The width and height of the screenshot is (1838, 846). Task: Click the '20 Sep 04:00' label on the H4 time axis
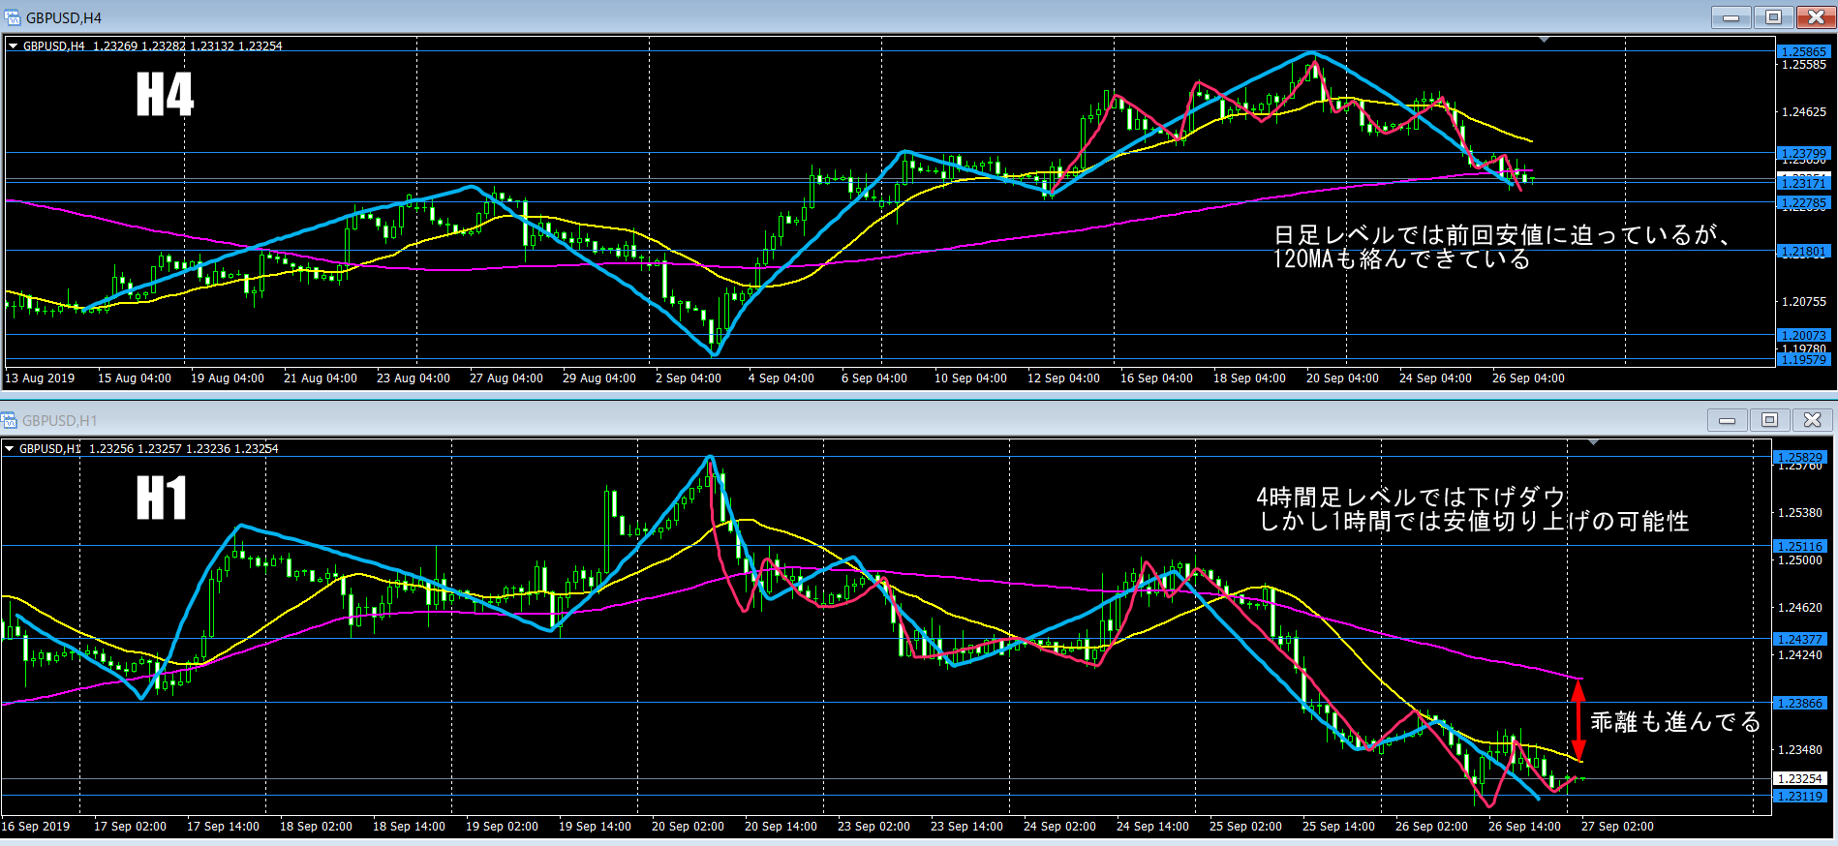pyautogui.click(x=1342, y=378)
